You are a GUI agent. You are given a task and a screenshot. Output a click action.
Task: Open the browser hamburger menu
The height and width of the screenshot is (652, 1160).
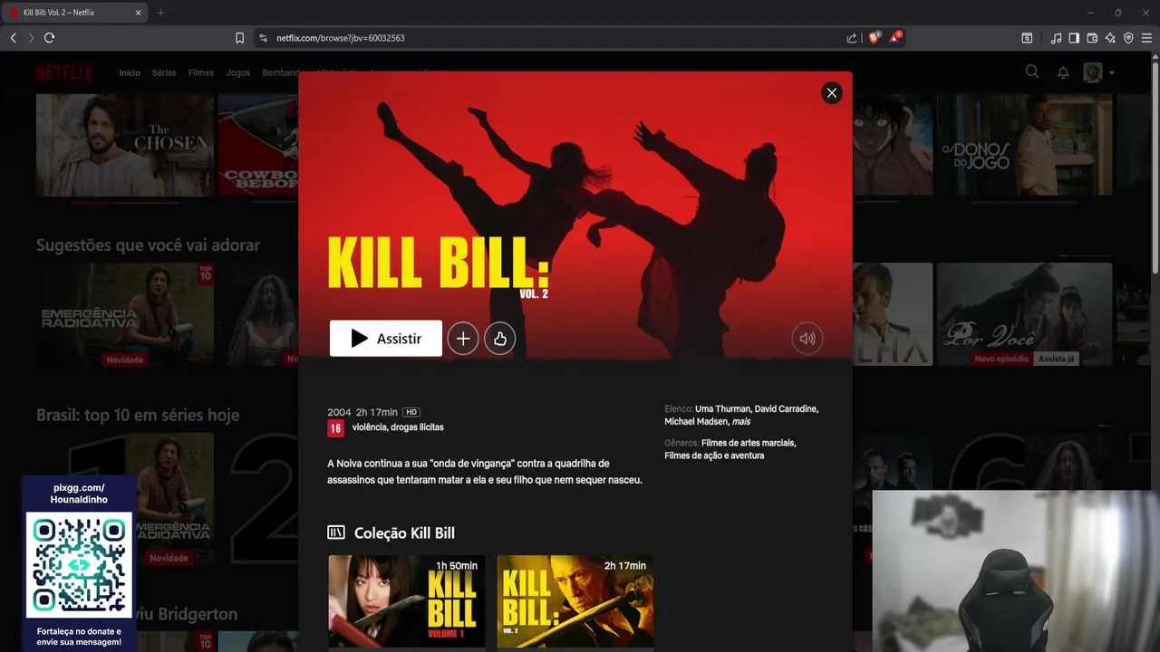coord(1146,38)
